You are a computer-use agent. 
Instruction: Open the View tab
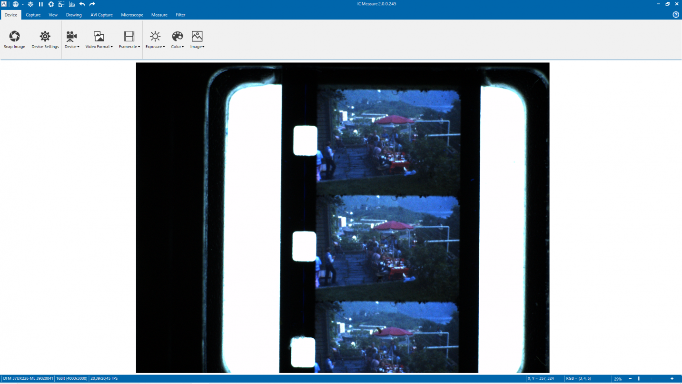click(53, 15)
